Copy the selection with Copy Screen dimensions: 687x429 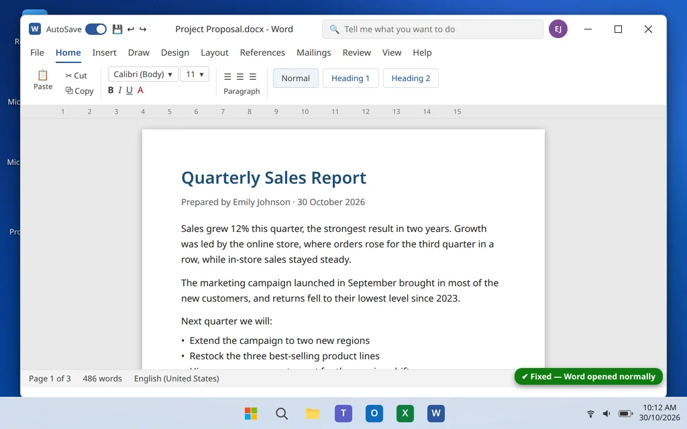tap(79, 90)
